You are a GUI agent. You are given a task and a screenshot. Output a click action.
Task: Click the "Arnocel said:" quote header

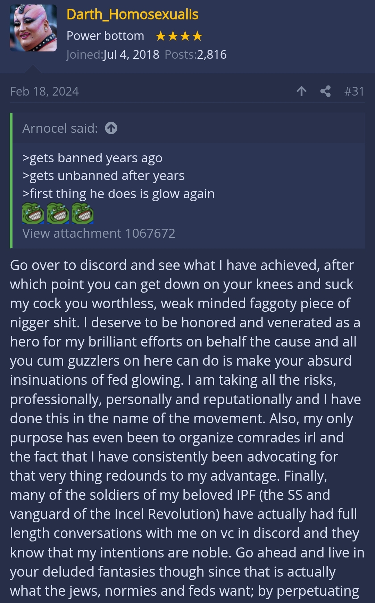[x=60, y=128]
